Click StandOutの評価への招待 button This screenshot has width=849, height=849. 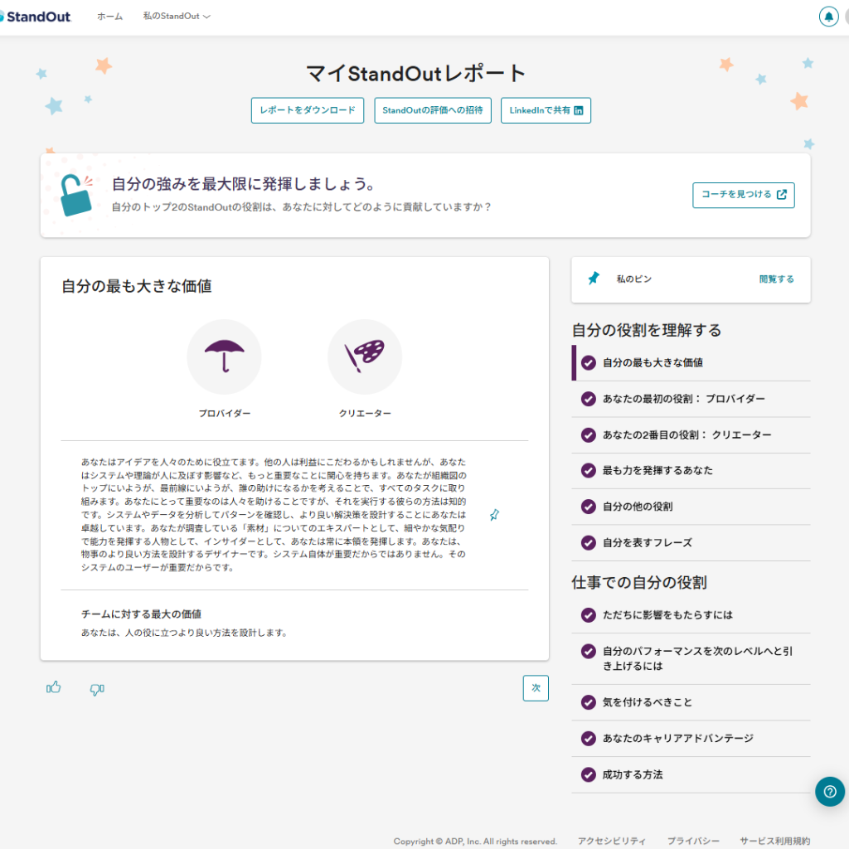coord(433,110)
